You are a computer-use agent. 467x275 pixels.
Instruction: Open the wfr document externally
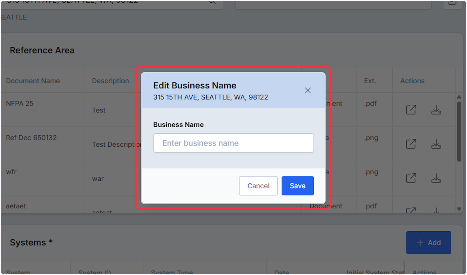(411, 178)
